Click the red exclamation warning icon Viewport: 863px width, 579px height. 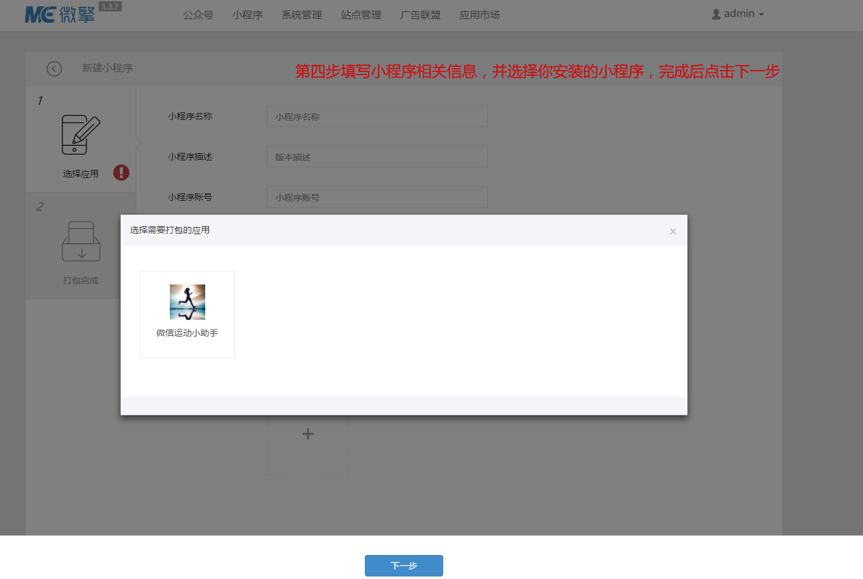coord(121,172)
